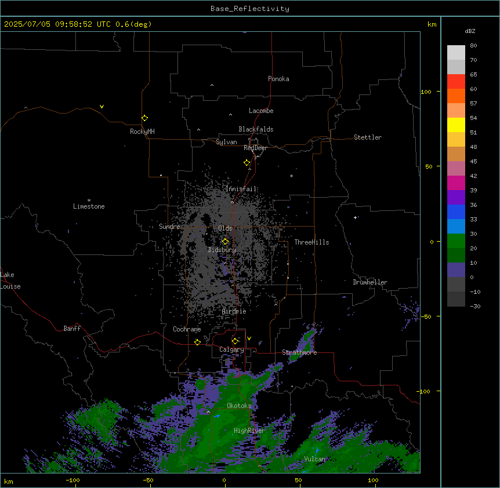Viewport: 500px width, 488px height.
Task: Click the white caret marker west of Ponoka
Action: click(x=212, y=85)
